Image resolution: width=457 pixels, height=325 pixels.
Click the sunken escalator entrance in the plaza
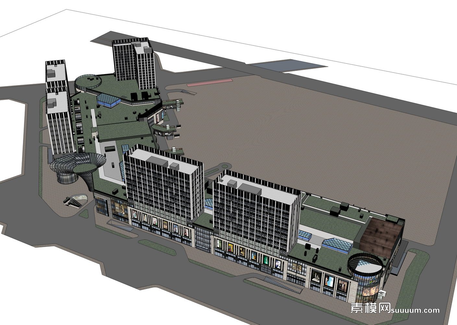tap(76, 200)
